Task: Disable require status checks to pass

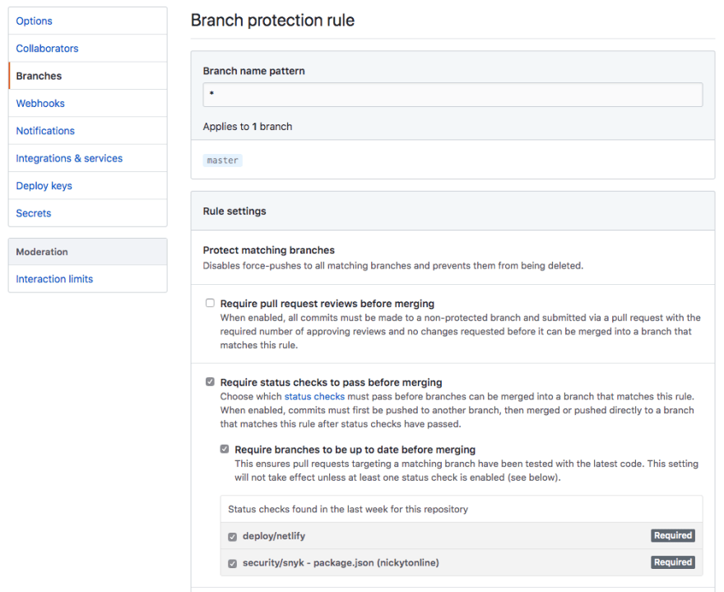Action: [x=210, y=382]
